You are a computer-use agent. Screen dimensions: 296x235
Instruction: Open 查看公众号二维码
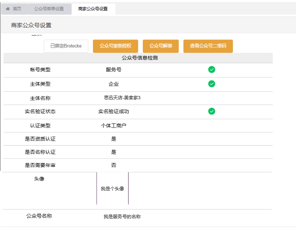[208, 46]
